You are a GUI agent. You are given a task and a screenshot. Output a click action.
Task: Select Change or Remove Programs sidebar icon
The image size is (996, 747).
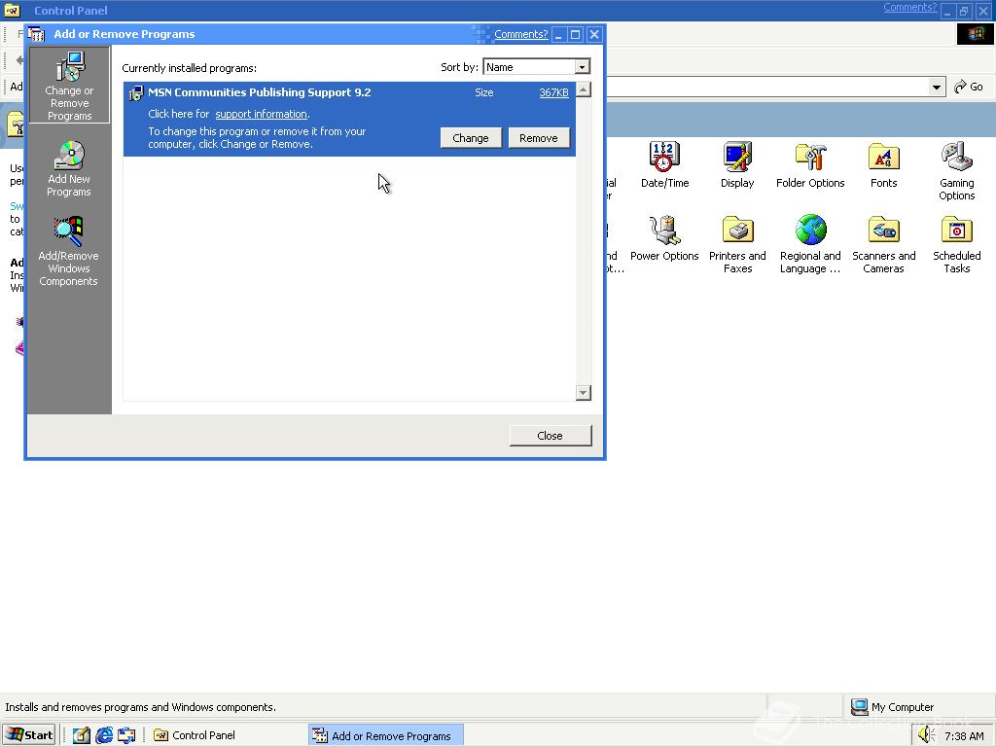point(69,86)
